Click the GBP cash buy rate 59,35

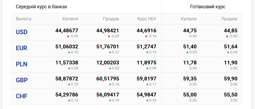190,79
